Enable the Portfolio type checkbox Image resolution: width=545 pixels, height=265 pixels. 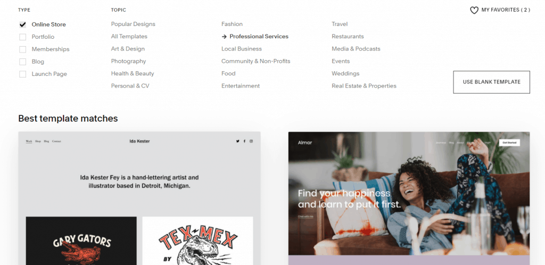click(22, 37)
